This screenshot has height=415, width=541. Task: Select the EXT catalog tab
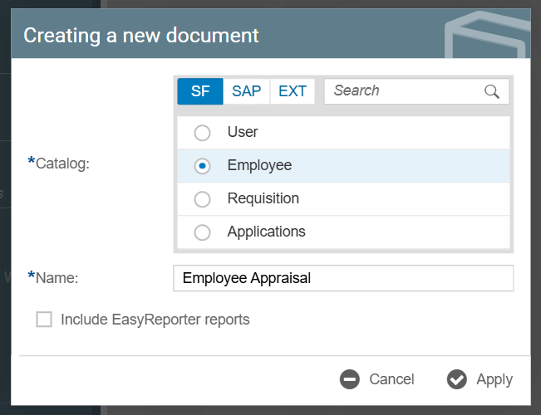pyautogui.click(x=293, y=91)
